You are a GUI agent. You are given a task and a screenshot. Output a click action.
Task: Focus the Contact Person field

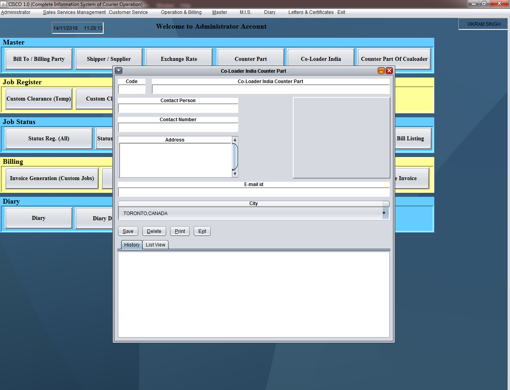tap(178, 109)
